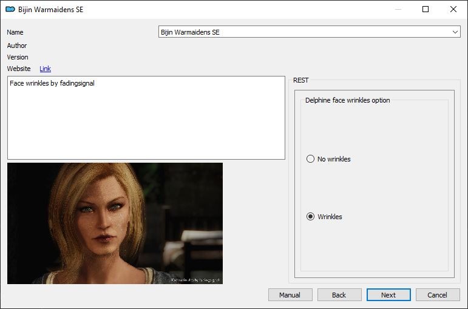Click the installer app icon in title bar
This screenshot has height=309, width=468.
click(10, 9)
